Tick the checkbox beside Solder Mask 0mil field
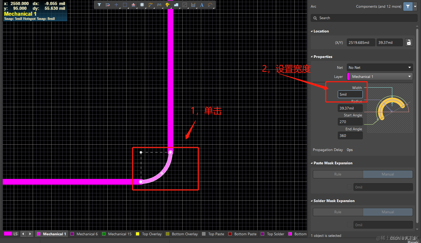This screenshot has height=243, width=421. pyautogui.click(x=350, y=225)
